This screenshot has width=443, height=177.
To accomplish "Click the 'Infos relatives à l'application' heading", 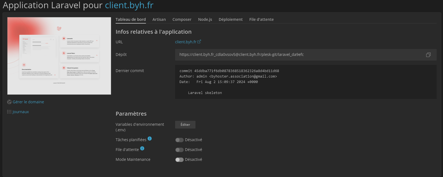I will pos(154,32).
